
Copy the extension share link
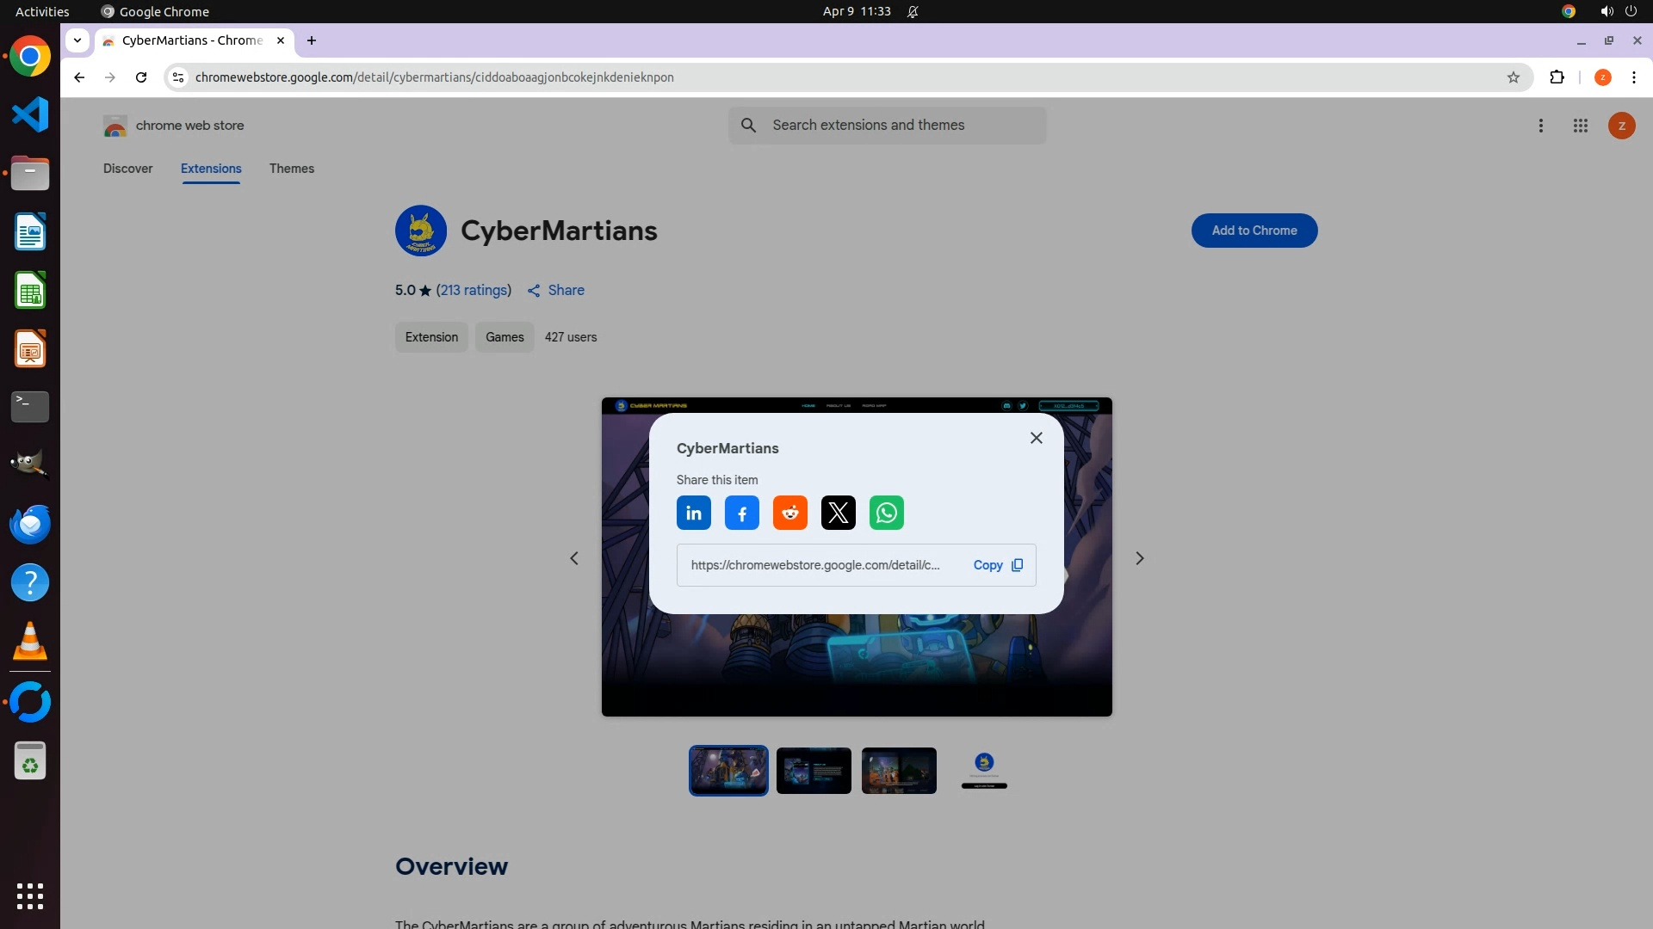[997, 565]
